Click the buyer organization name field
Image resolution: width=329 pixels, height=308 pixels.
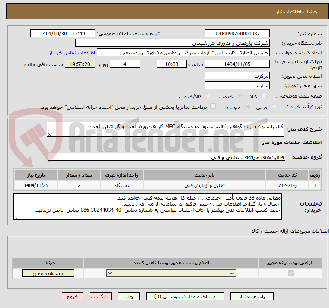(172, 43)
